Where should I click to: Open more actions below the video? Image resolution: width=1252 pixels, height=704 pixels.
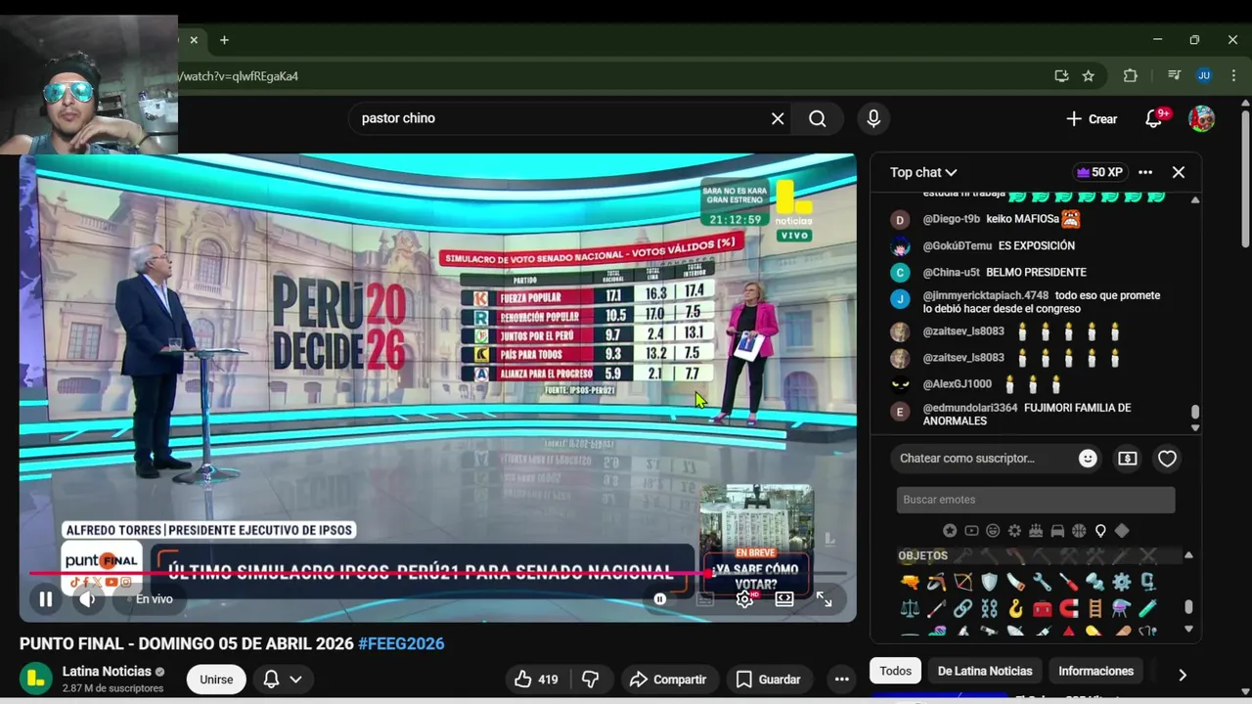click(x=841, y=680)
